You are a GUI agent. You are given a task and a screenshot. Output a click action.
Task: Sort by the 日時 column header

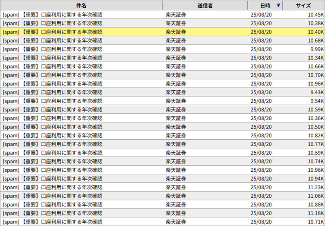click(265, 5)
